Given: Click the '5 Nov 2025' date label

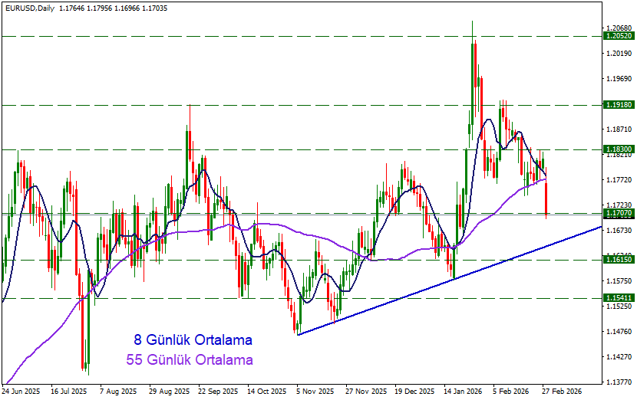Looking at the screenshot, I should pos(316,391).
